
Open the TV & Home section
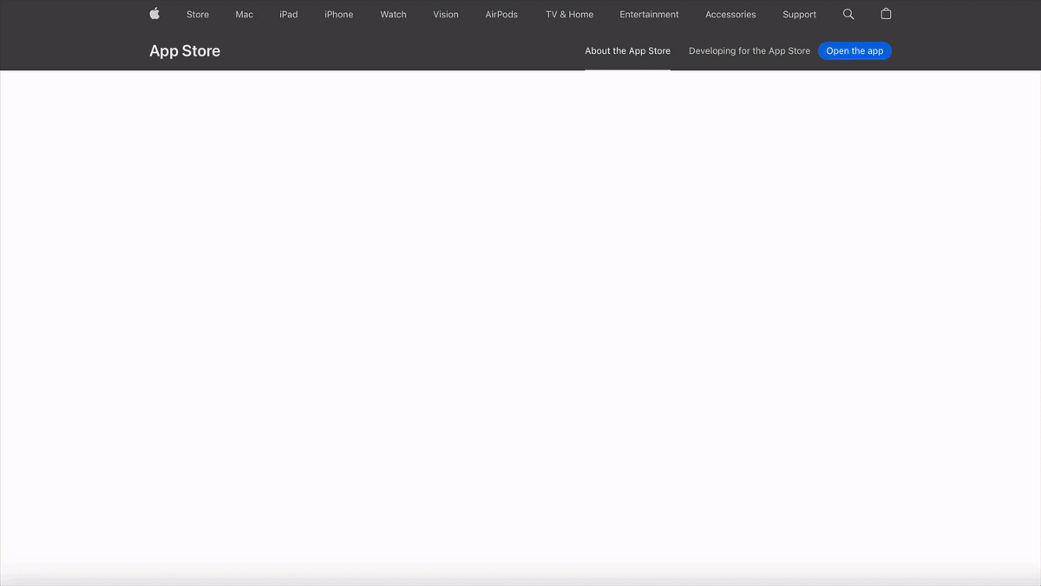coord(569,14)
